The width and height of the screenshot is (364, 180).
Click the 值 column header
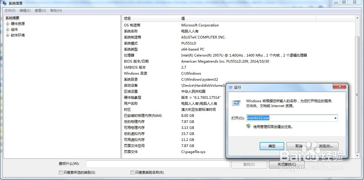point(248,19)
